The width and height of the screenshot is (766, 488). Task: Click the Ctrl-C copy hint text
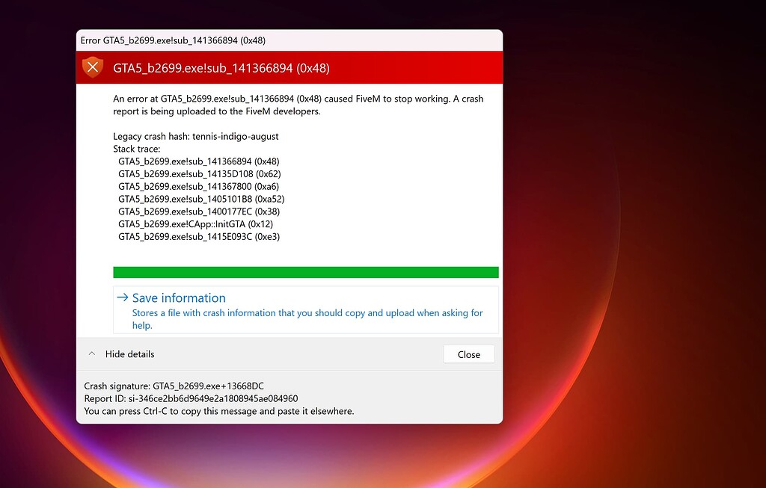219,411
